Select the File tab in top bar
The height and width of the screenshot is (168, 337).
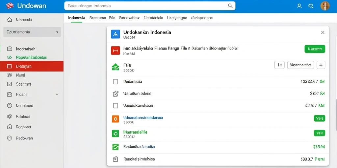pyautogui.click(x=112, y=18)
